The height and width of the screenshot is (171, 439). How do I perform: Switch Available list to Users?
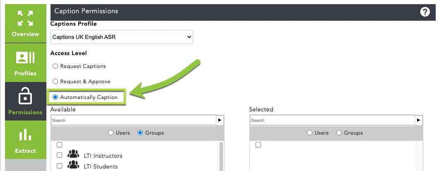pyautogui.click(x=111, y=133)
